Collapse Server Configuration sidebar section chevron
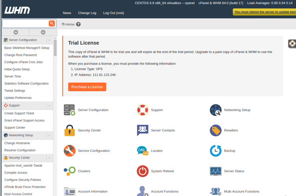296x196 pixels. 49,40
